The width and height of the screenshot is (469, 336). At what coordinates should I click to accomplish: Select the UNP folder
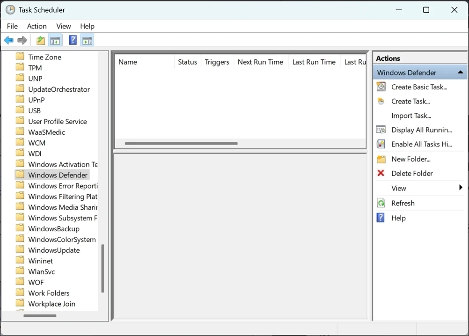pos(35,79)
